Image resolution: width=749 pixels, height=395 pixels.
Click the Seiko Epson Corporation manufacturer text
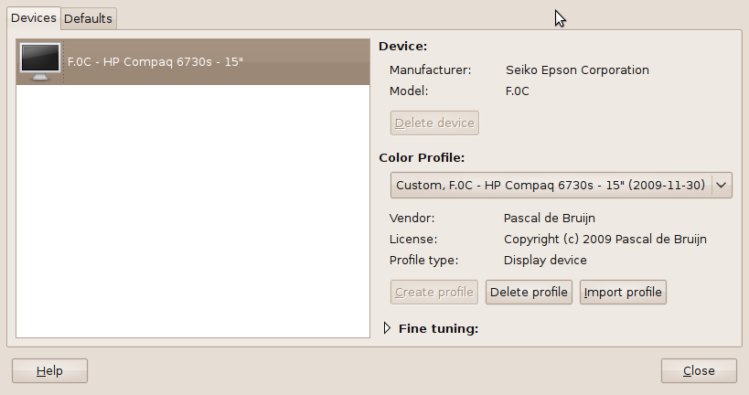coord(577,70)
